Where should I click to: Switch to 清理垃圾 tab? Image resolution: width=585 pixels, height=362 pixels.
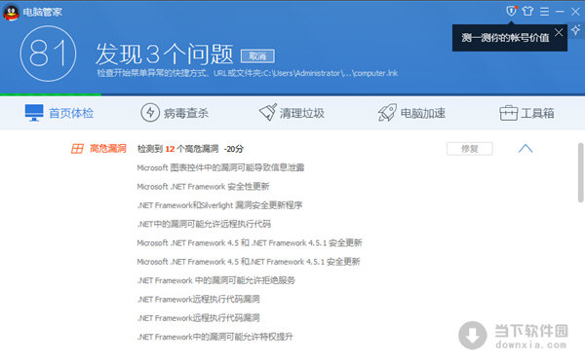pyautogui.click(x=292, y=113)
